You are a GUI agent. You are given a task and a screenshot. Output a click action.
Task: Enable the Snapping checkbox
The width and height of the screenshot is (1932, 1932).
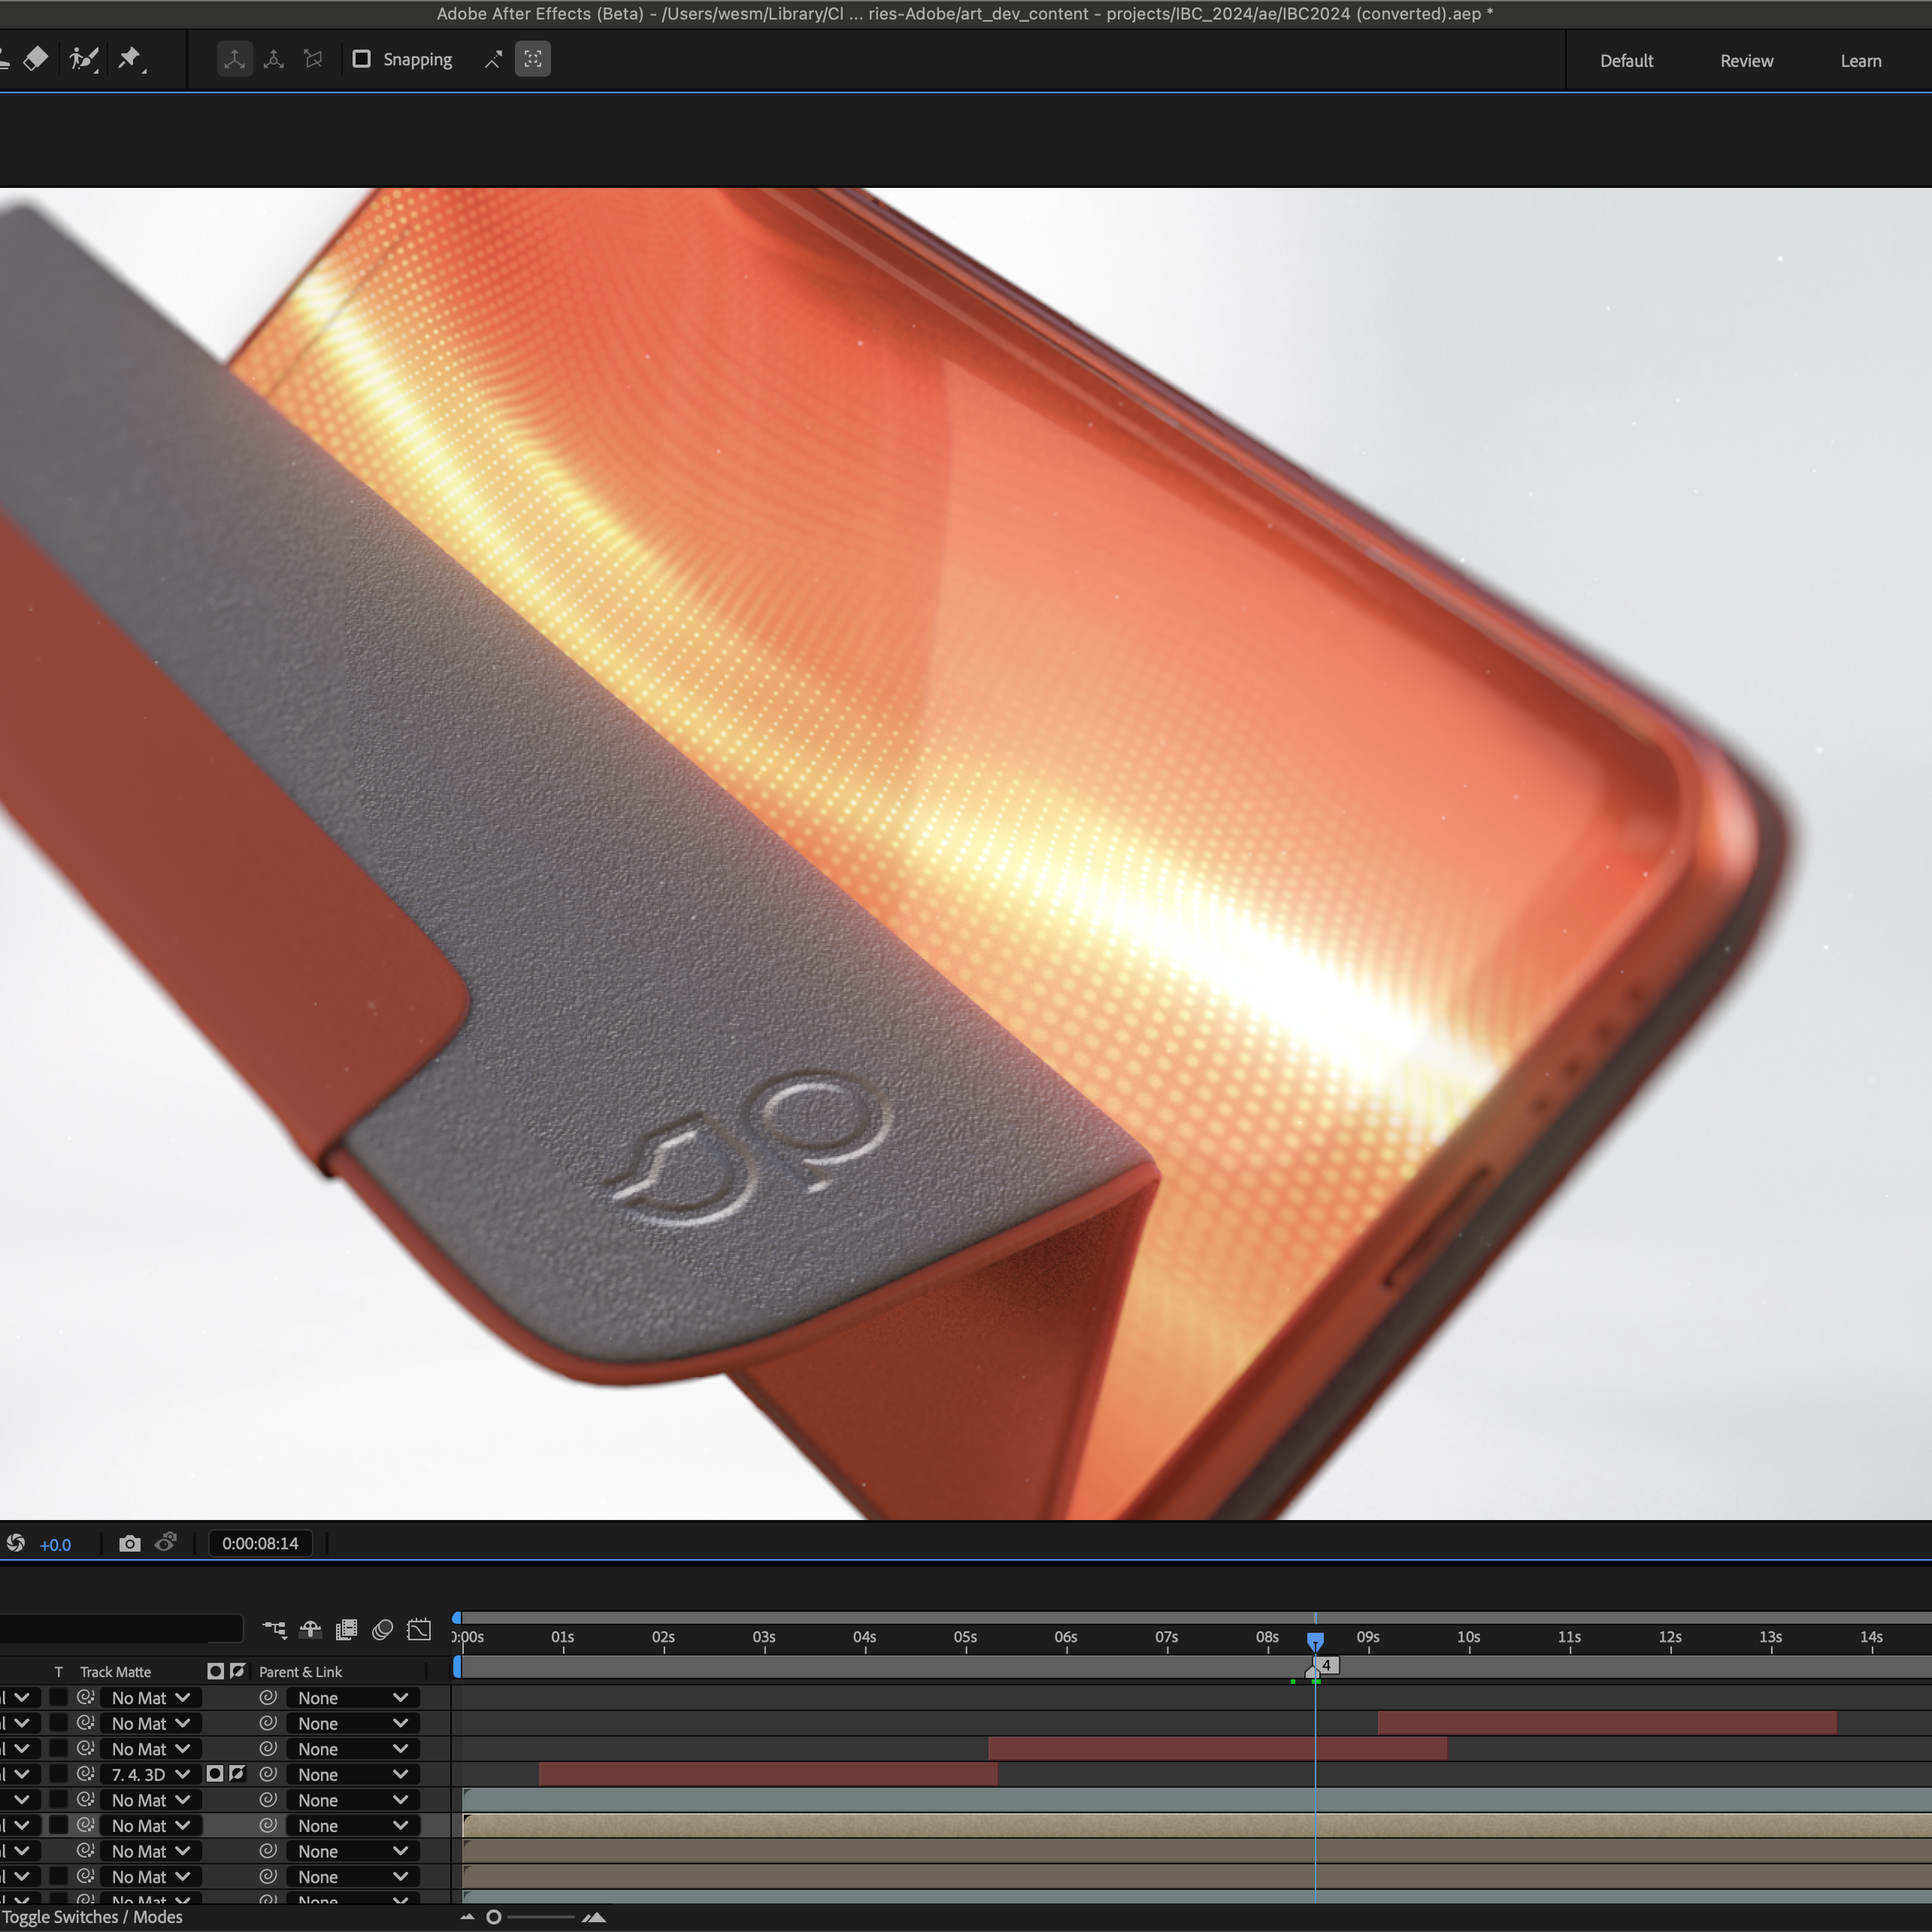tap(362, 59)
